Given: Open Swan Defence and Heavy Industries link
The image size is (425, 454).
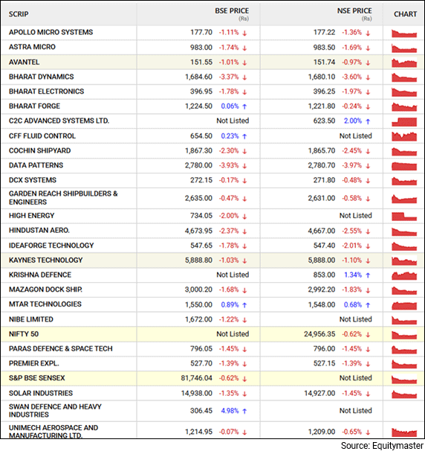Looking at the screenshot, I should point(55,411).
